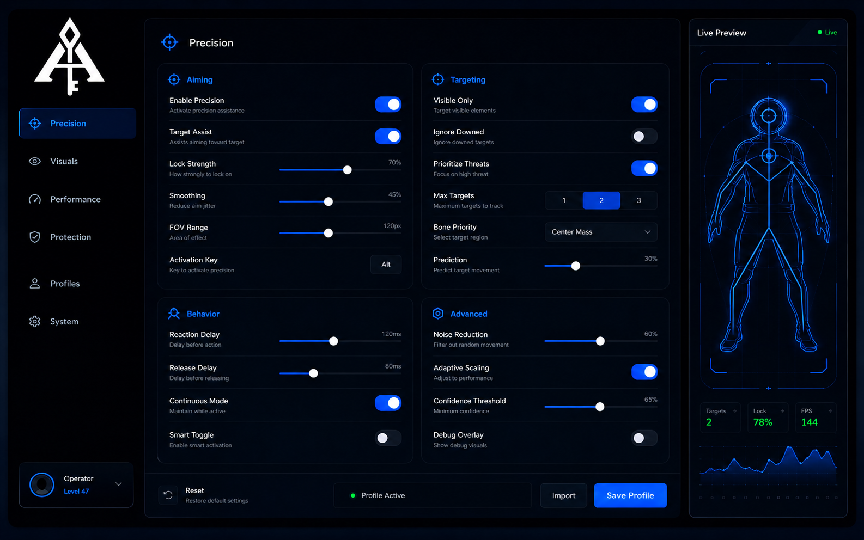Switch off Continuous Mode

388,403
